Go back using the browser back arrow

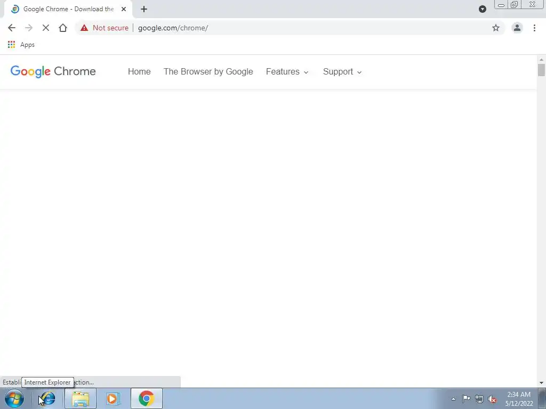point(12,28)
